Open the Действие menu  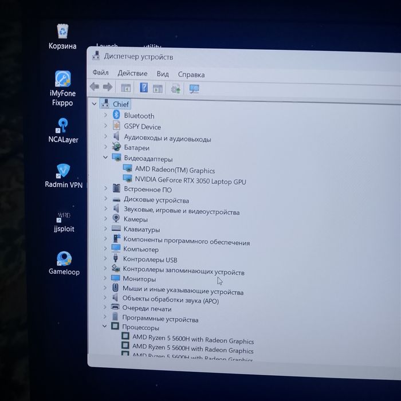132,73
